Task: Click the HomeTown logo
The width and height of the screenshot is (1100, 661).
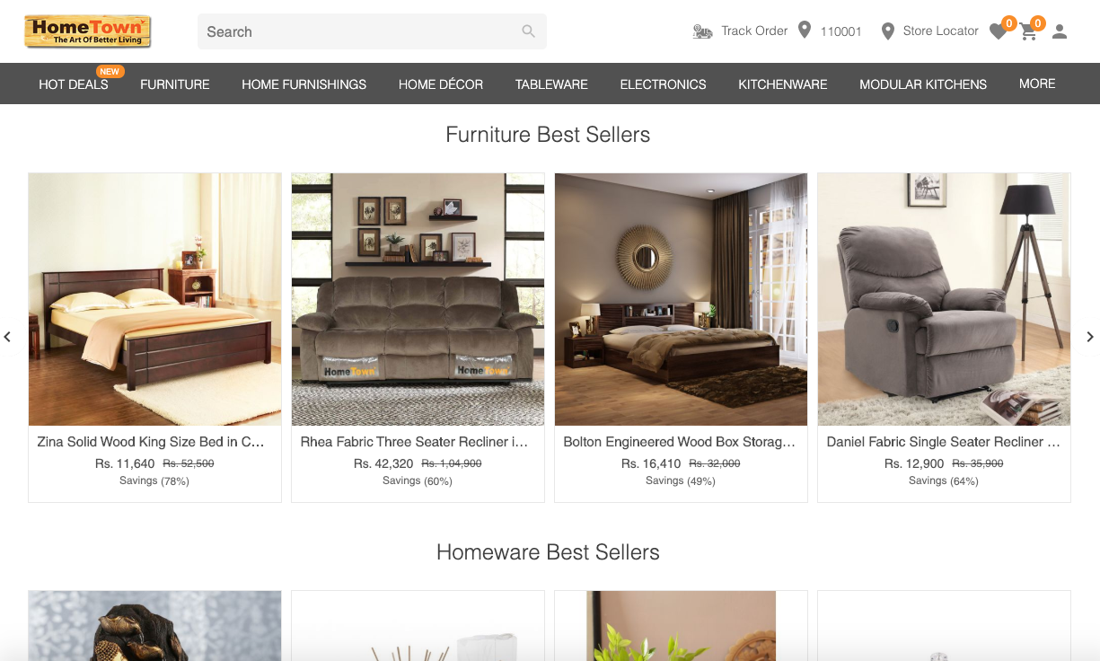Action: pyautogui.click(x=88, y=31)
